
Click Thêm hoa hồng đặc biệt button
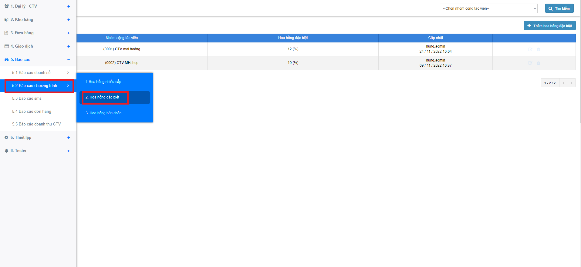click(549, 26)
